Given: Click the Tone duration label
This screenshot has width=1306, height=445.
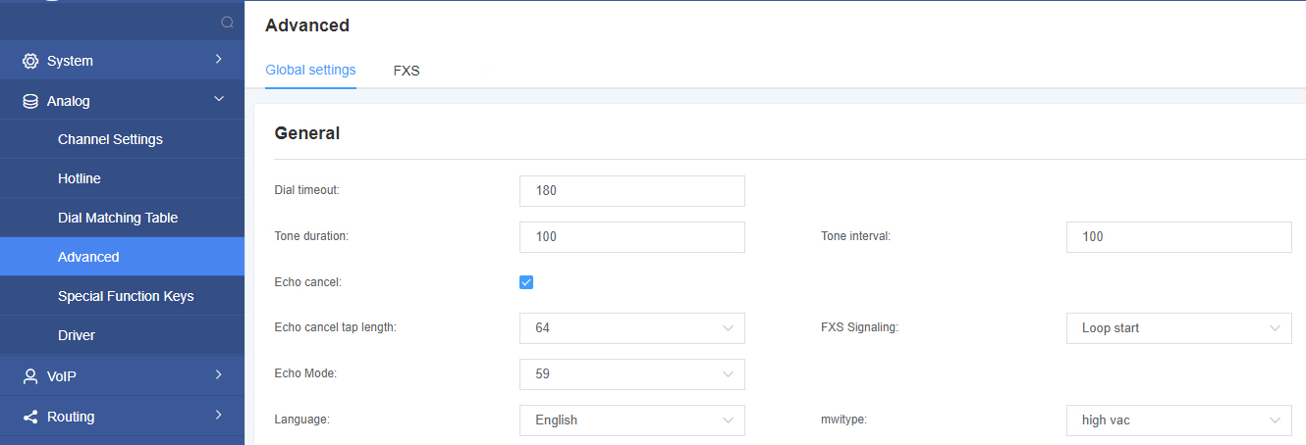Looking at the screenshot, I should coord(312,236).
